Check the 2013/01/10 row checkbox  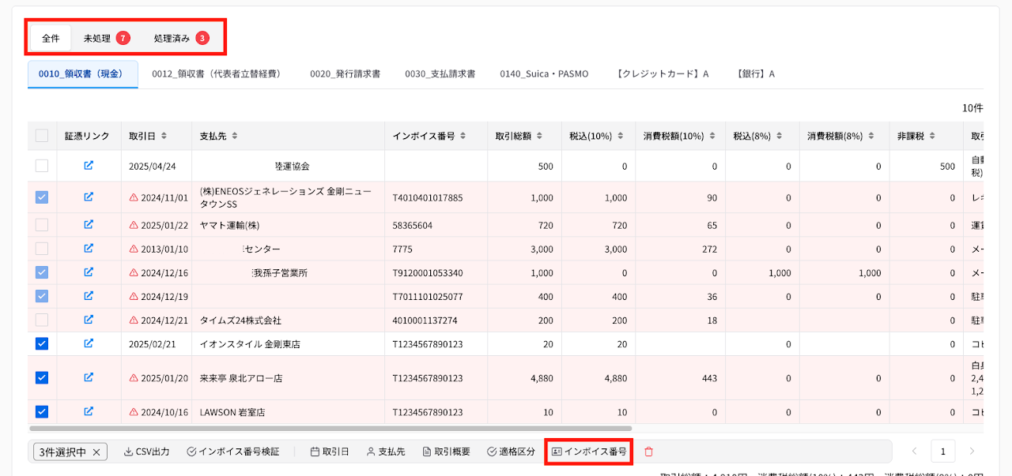[42, 249]
